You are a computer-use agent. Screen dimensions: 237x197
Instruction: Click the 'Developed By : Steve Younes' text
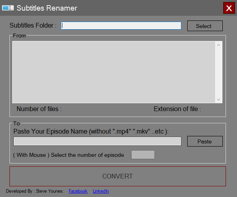(34, 191)
